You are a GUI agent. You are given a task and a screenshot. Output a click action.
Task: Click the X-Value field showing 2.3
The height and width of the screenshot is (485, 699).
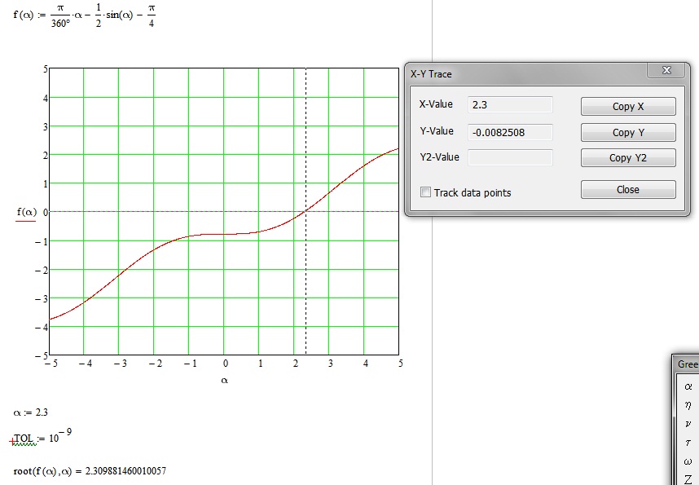pos(510,105)
